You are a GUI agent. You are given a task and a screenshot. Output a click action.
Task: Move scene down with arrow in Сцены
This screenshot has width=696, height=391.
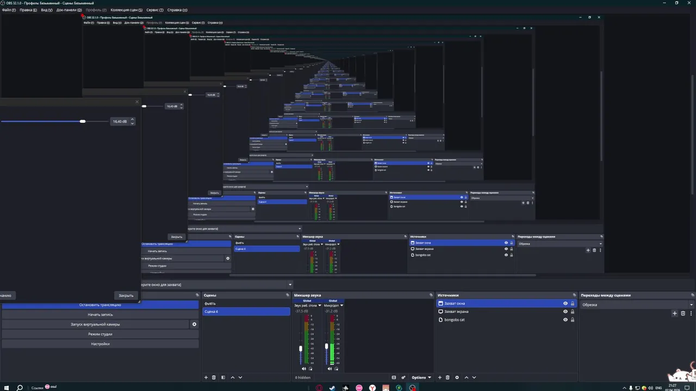click(x=240, y=377)
